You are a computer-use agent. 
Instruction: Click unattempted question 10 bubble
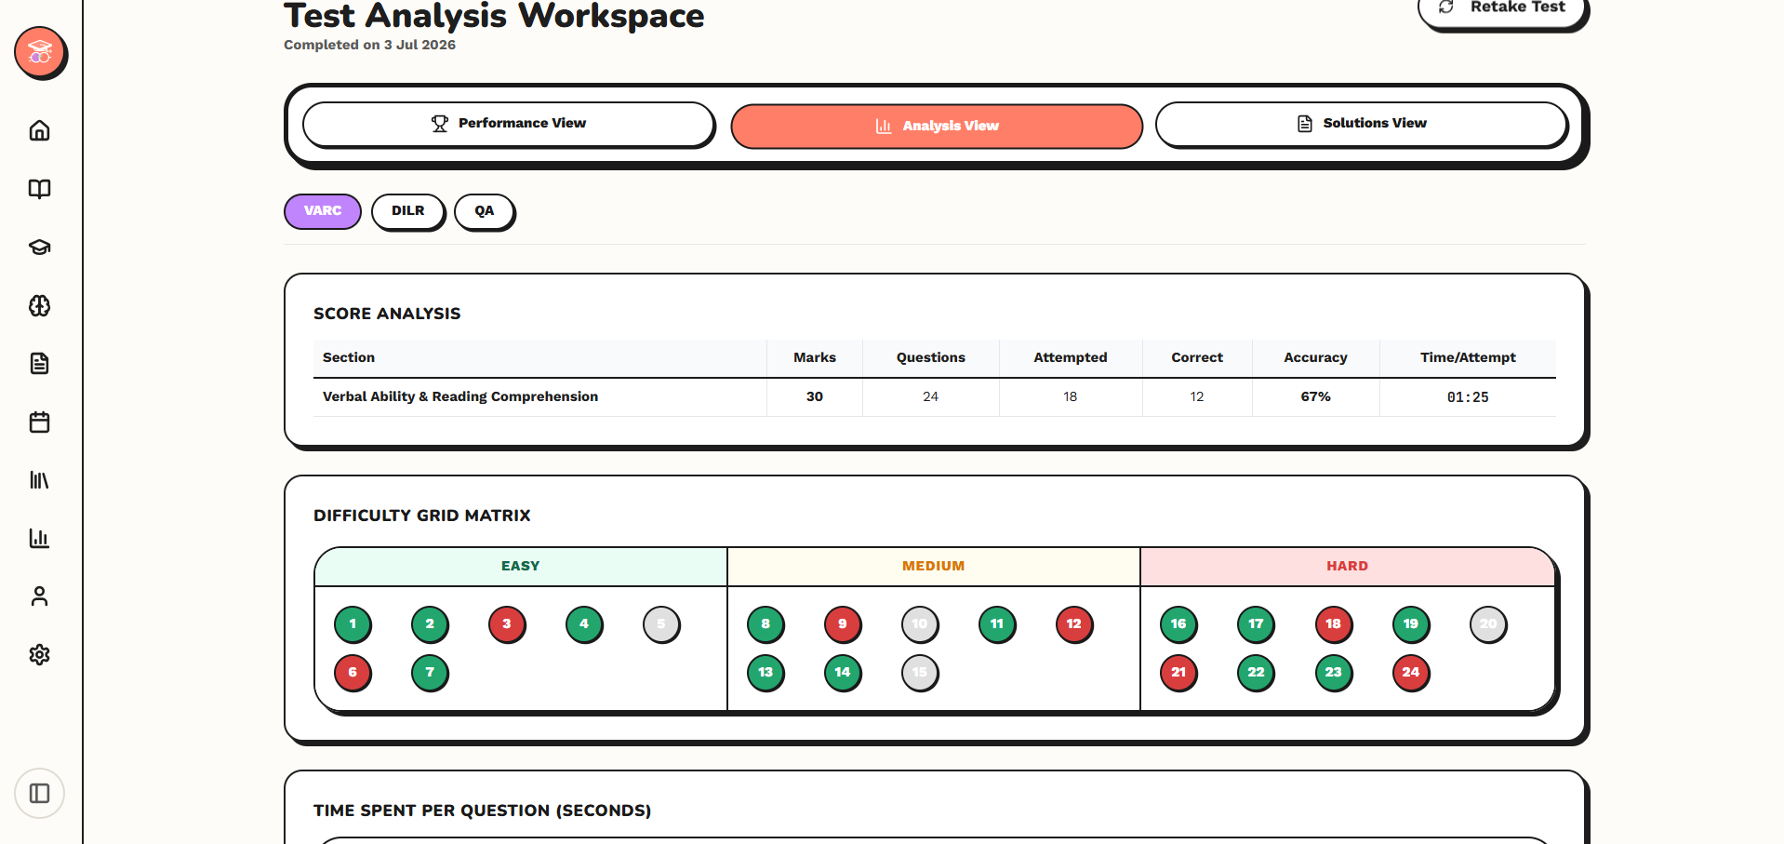920,624
